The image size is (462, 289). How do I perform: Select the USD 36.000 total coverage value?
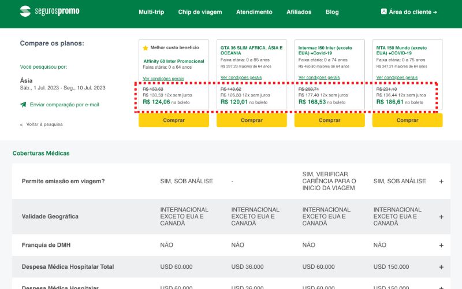click(x=247, y=267)
